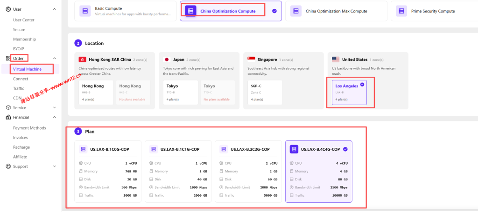This screenshot has height=212, width=478.
Task: Click the US.LAX-B.1C1G-COP plan server icon
Action: [153, 149]
